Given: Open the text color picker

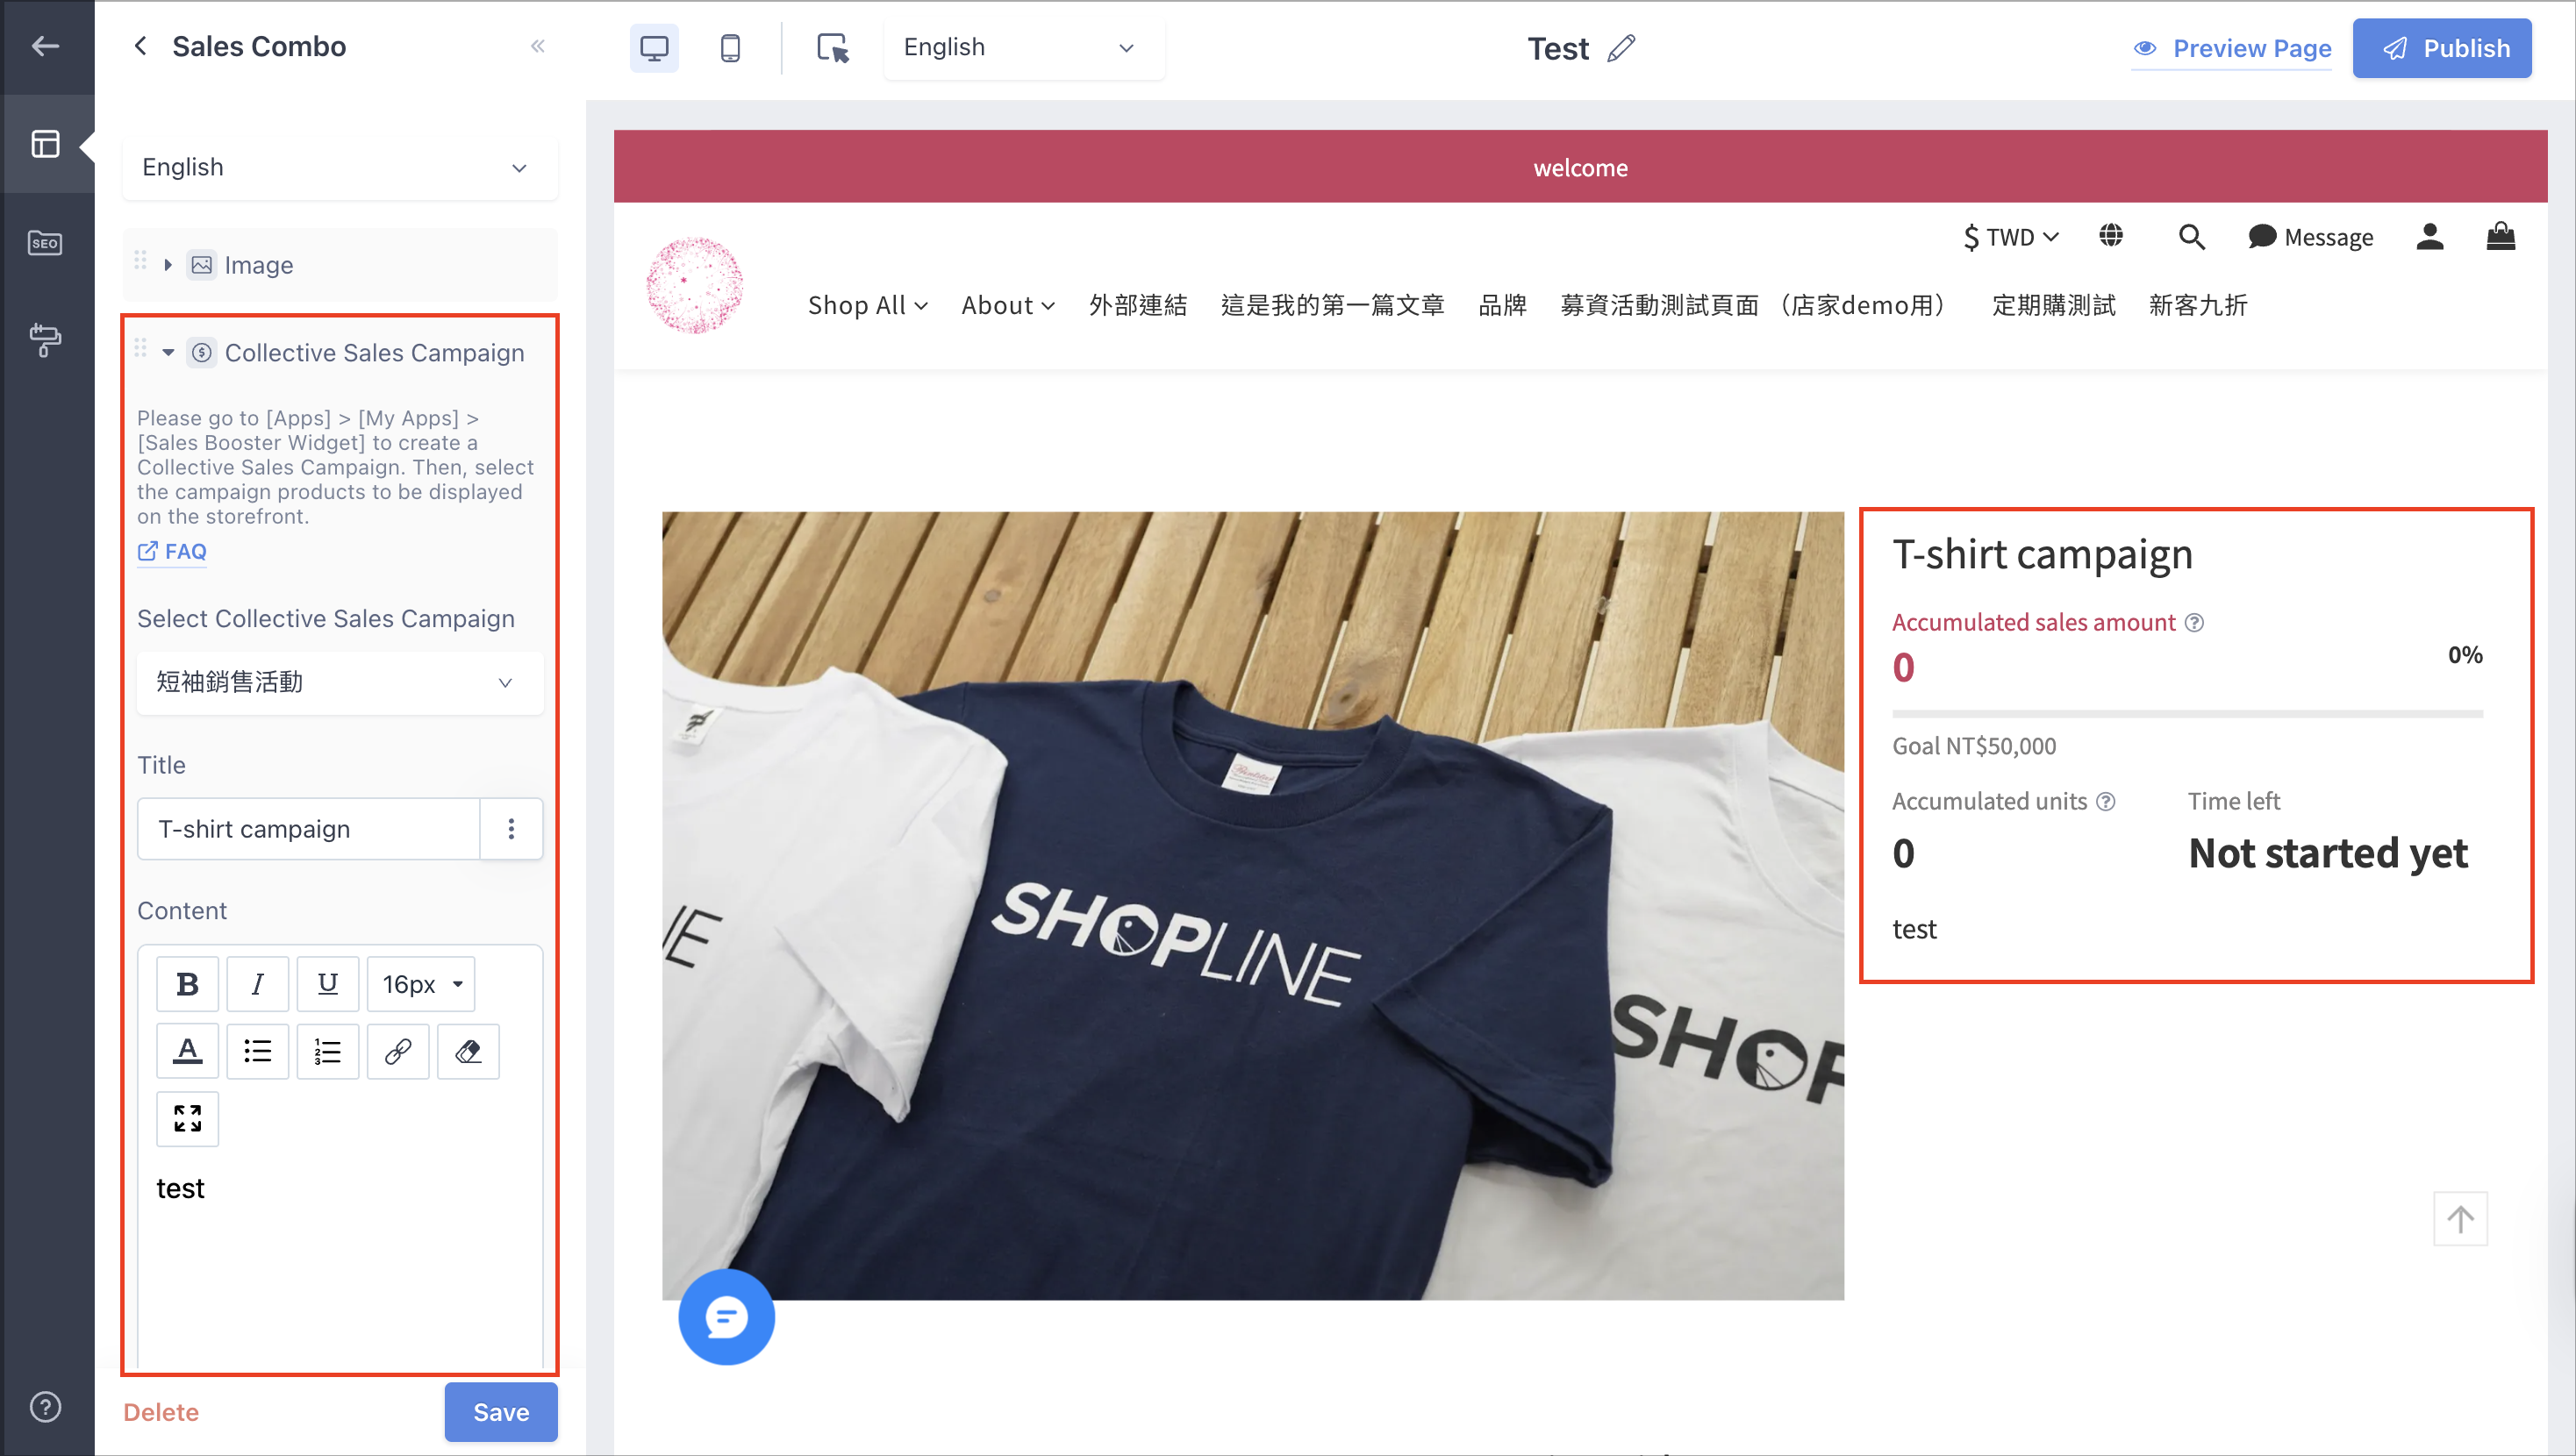Looking at the screenshot, I should [x=187, y=1051].
